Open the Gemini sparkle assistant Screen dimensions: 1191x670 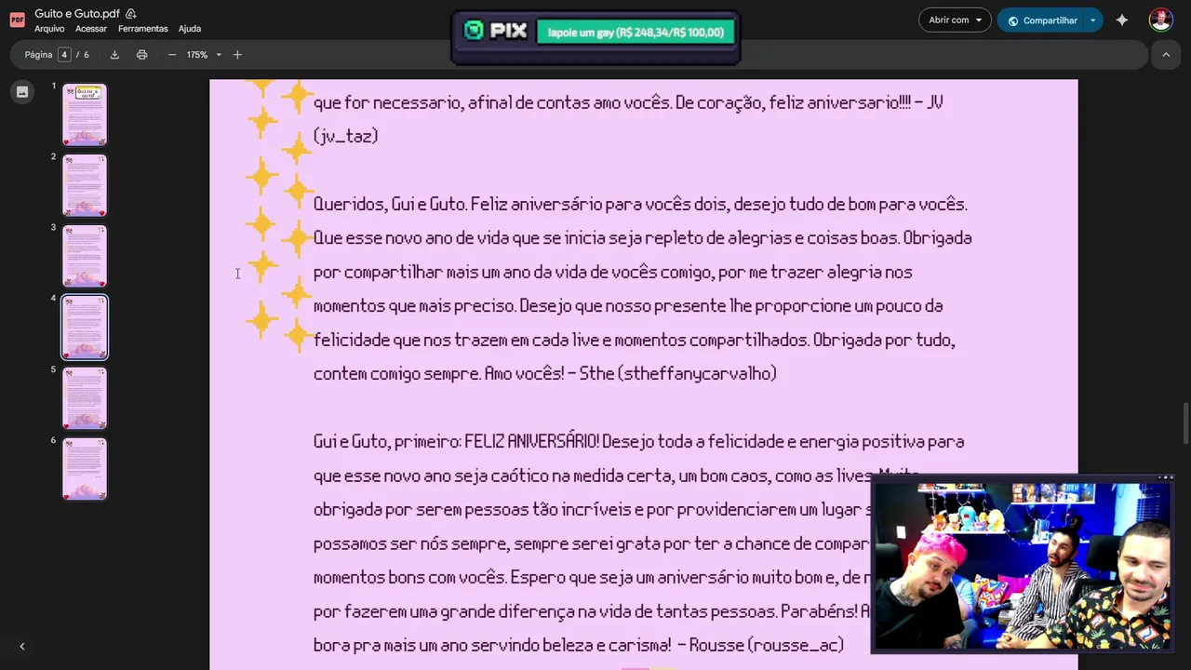pyautogui.click(x=1122, y=20)
